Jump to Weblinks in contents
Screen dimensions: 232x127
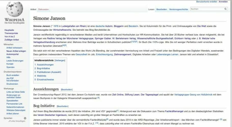(x=42, y=76)
